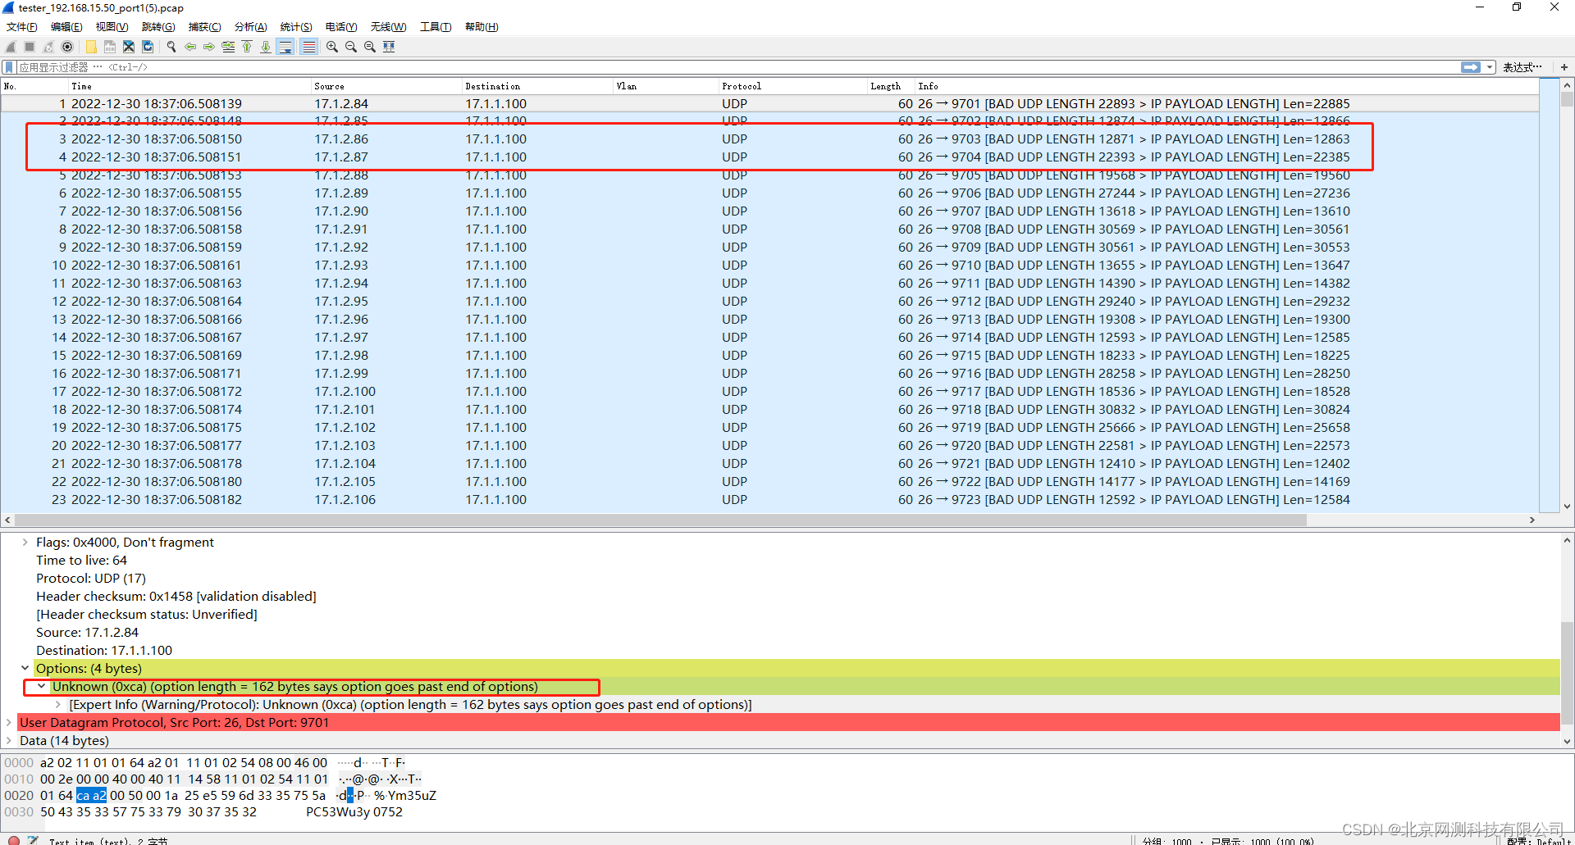This screenshot has height=845, width=1575.
Task: Open the 统计(S) menu
Action: click(296, 27)
